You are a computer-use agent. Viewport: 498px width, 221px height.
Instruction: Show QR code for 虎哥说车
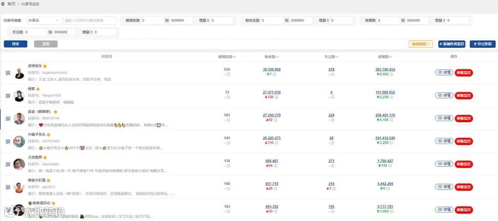click(x=8, y=73)
